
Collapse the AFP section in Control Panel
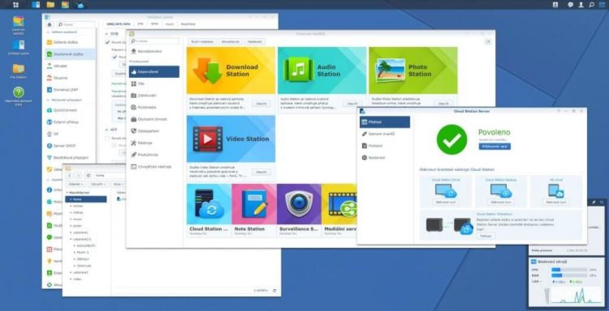coord(107,130)
